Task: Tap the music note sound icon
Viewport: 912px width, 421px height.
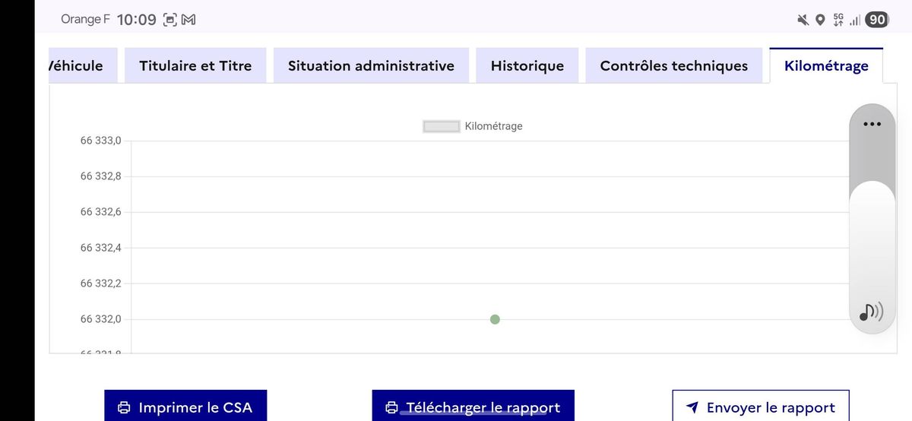Action: [871, 311]
